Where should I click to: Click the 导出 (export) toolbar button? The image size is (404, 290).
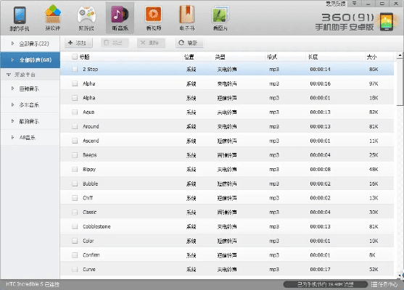tap(115, 43)
